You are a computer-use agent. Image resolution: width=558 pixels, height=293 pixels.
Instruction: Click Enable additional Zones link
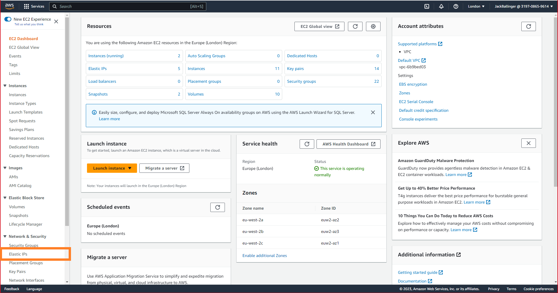coord(265,256)
